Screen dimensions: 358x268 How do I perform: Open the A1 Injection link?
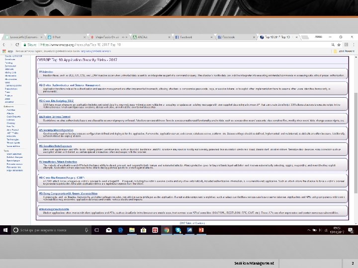(x=46, y=71)
